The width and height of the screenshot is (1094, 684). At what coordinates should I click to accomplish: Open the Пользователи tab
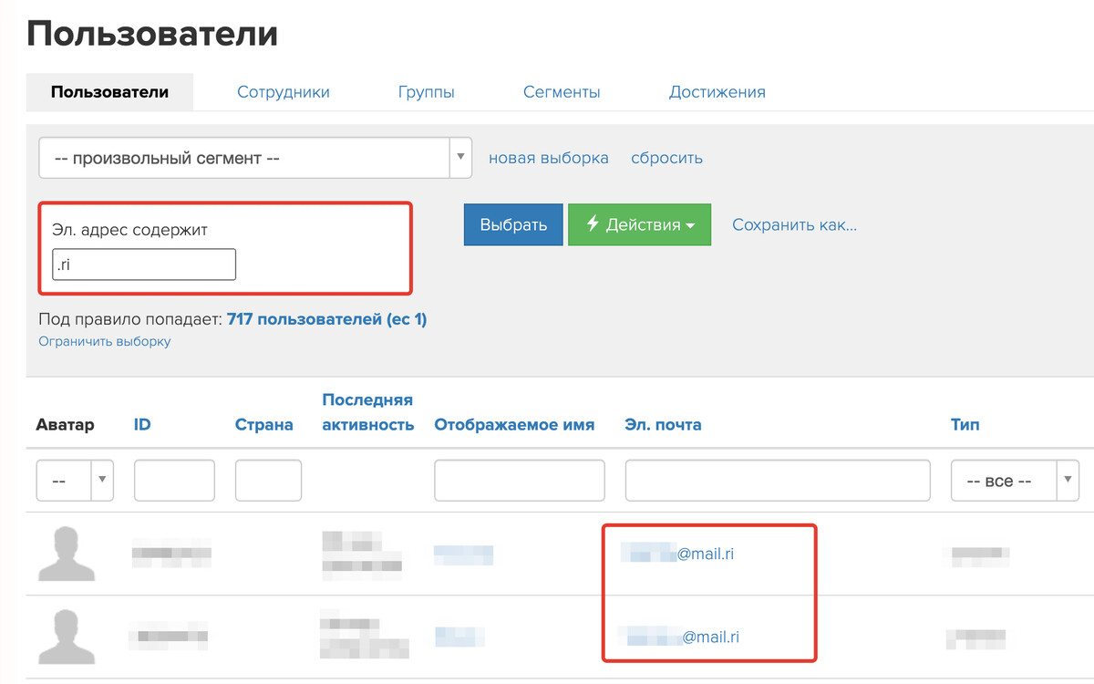click(109, 92)
